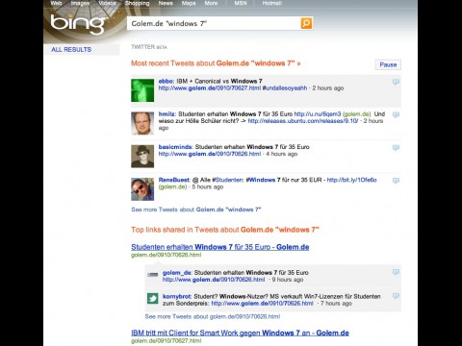
Task: Open the Most recent Tweets heading link
Action: click(x=216, y=63)
